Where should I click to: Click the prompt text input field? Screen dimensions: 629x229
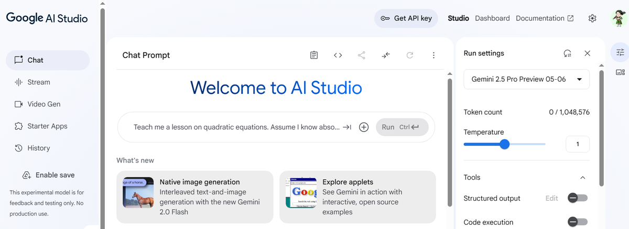pyautogui.click(x=236, y=127)
